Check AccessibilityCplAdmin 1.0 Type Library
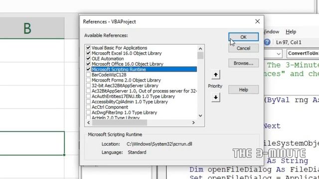 [88, 101]
